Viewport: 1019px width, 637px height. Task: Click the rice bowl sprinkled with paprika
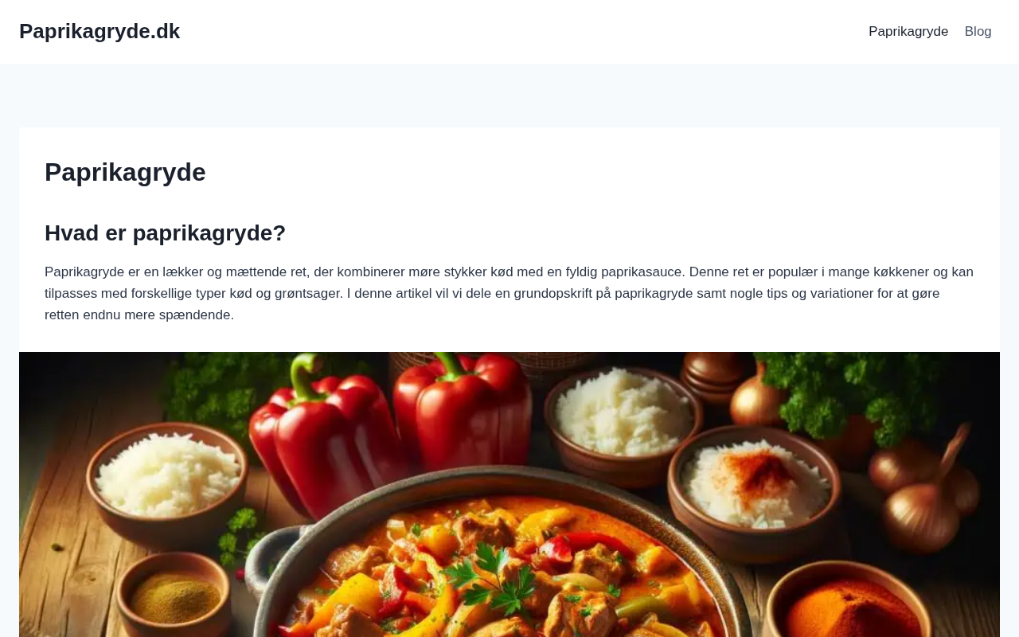click(752, 484)
